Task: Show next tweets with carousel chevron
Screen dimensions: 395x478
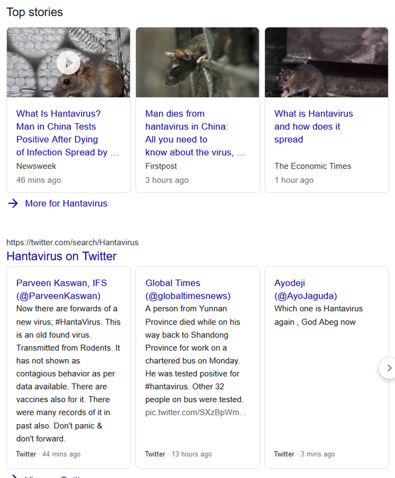Action: click(x=388, y=367)
